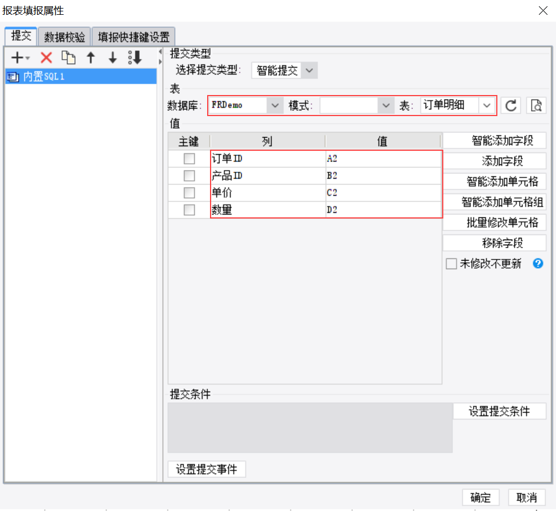Click the copy item icon
The width and height of the screenshot is (556, 511).
(68, 57)
